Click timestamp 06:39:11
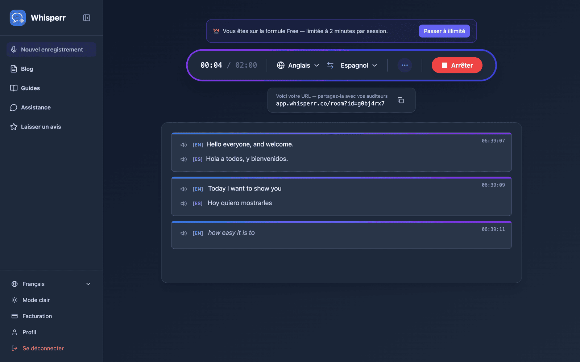Image resolution: width=580 pixels, height=362 pixels. (x=493, y=229)
